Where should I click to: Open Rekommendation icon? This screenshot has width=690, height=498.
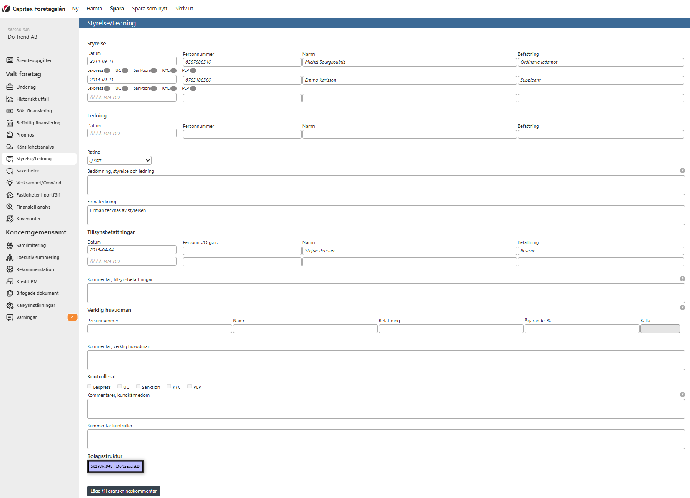10,269
